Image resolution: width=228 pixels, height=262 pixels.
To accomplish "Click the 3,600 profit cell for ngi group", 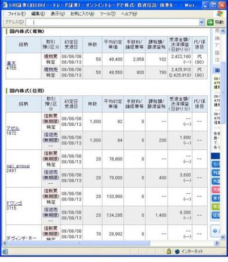I will pos(179,178).
